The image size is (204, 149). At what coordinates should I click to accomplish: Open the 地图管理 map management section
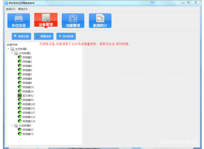73,20
